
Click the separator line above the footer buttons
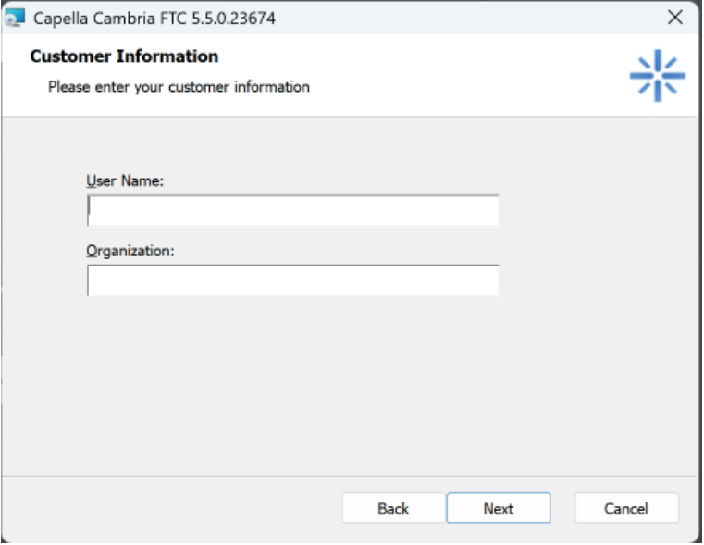pyautogui.click(x=352, y=475)
